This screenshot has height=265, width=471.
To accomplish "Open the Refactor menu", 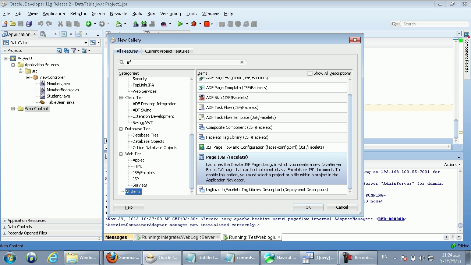I will tap(78, 14).
